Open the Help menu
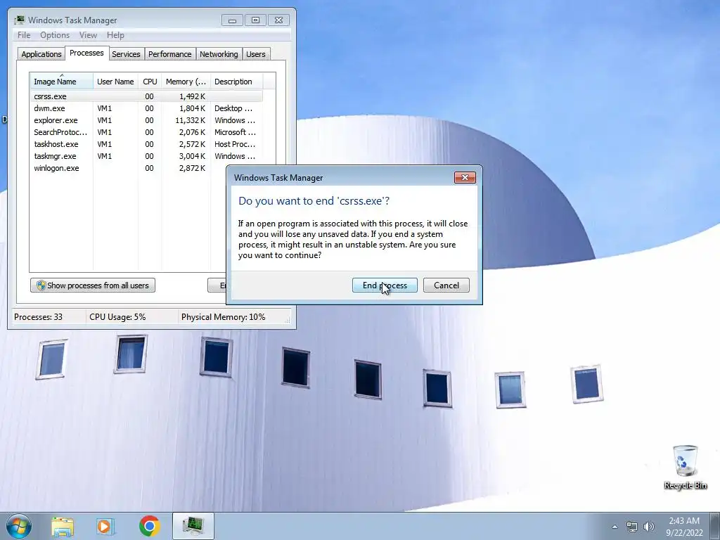This screenshot has height=540, width=720. pyautogui.click(x=115, y=35)
